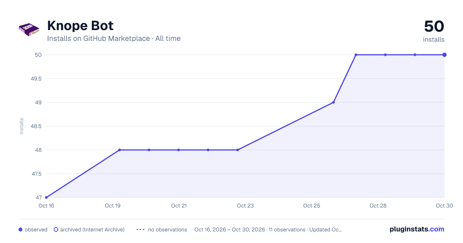Image resolution: width=463 pixels, height=243 pixels.
Task: Click the 47.5 y-axis label
Action: [x=36, y=174]
